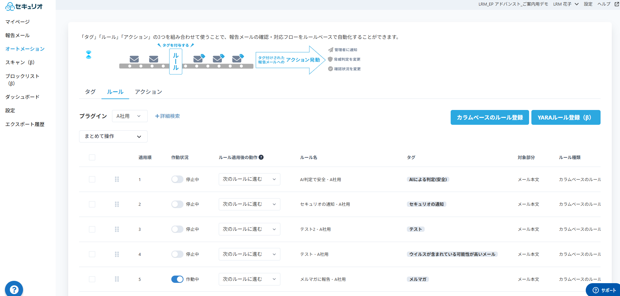
Task: Click the drag handle icon for rule 1
Action: (x=117, y=179)
